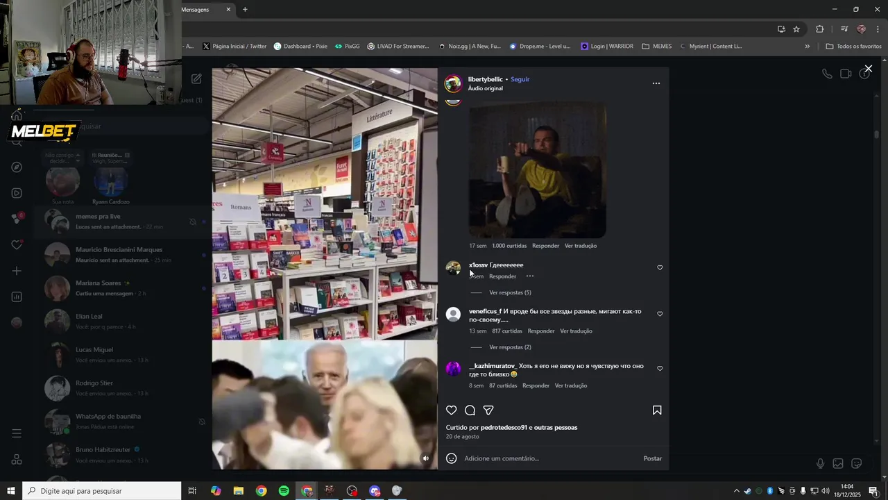Open Notifications heart in sidebar
Image resolution: width=888 pixels, height=500 pixels.
17,245
